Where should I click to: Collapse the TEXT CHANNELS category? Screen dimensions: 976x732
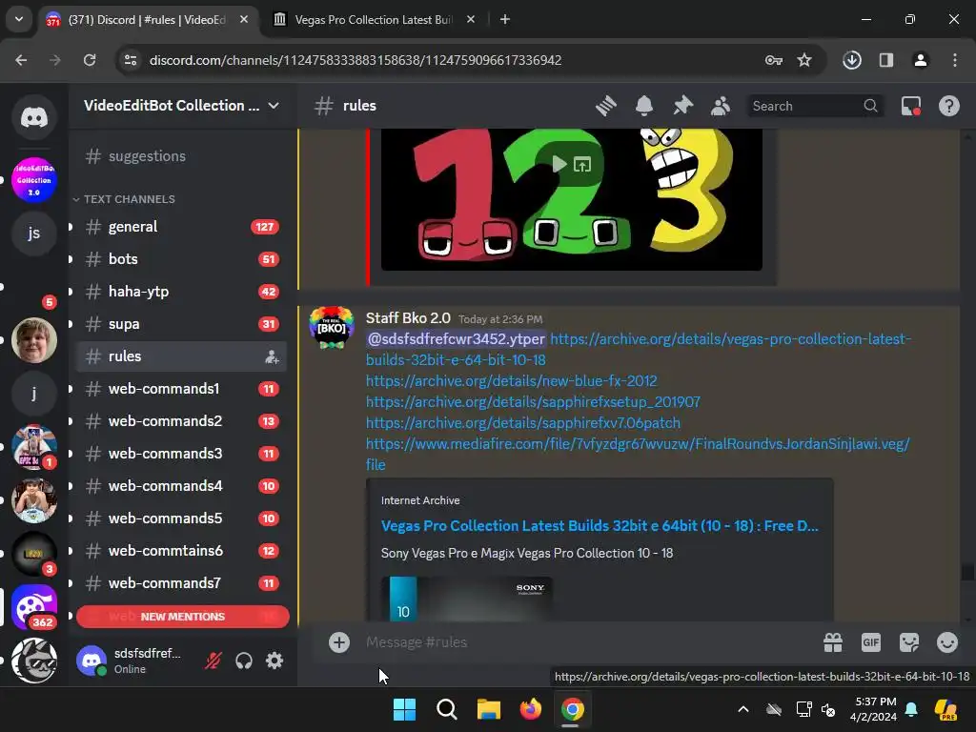click(124, 199)
